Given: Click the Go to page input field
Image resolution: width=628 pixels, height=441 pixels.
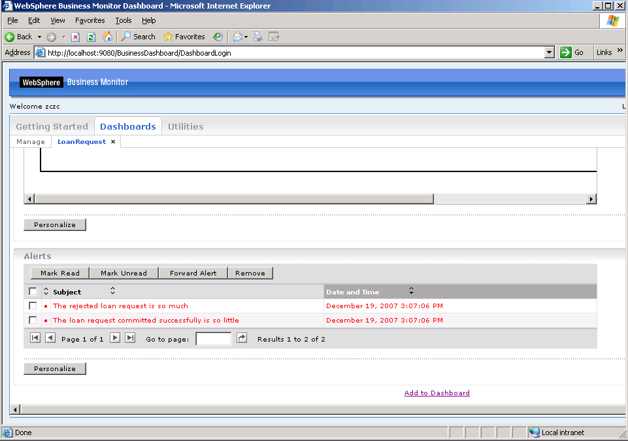Looking at the screenshot, I should click(213, 339).
